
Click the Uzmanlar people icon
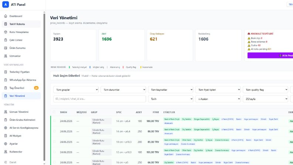click(6, 56)
